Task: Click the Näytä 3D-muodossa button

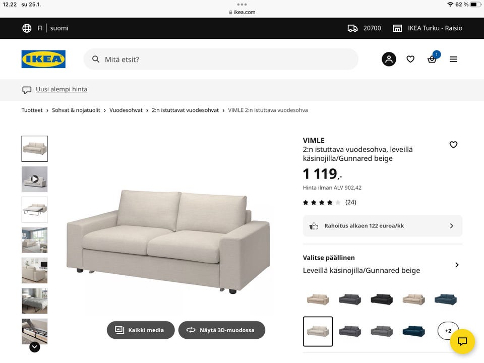Action: pyautogui.click(x=222, y=330)
